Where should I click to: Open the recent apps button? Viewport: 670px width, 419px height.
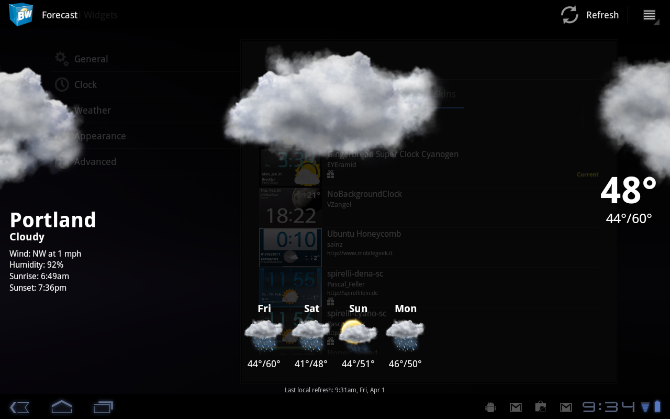pos(103,407)
